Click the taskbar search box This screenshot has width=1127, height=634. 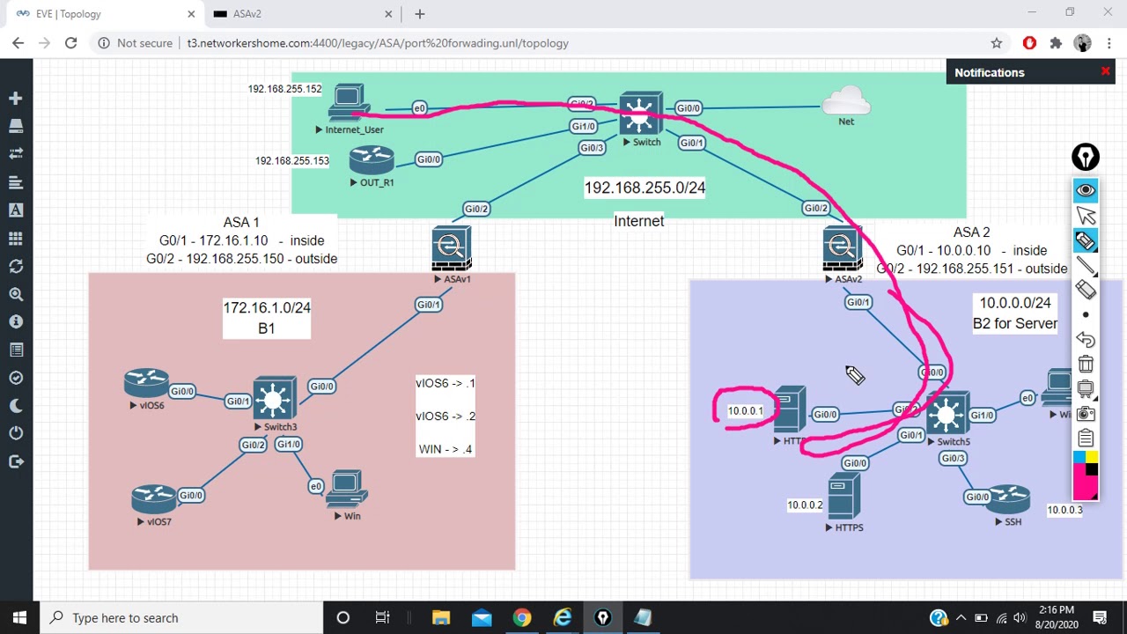(x=182, y=617)
